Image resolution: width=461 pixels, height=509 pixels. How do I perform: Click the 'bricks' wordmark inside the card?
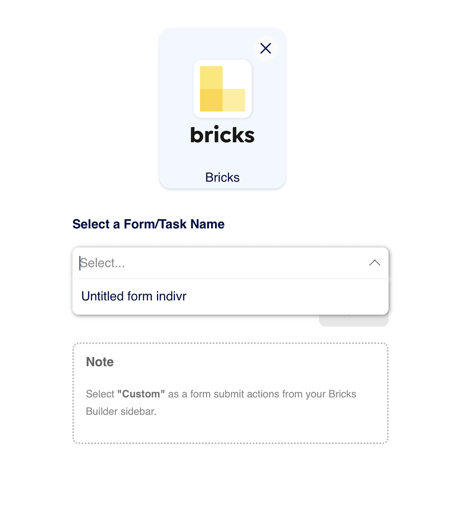222,134
